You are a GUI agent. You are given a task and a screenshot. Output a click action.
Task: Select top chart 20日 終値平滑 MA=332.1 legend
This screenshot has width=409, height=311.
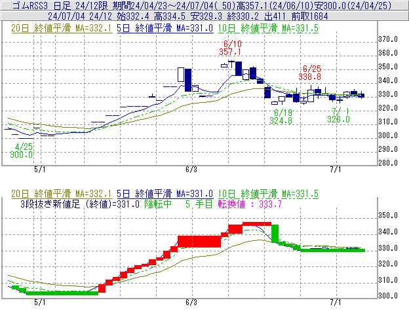62,28
